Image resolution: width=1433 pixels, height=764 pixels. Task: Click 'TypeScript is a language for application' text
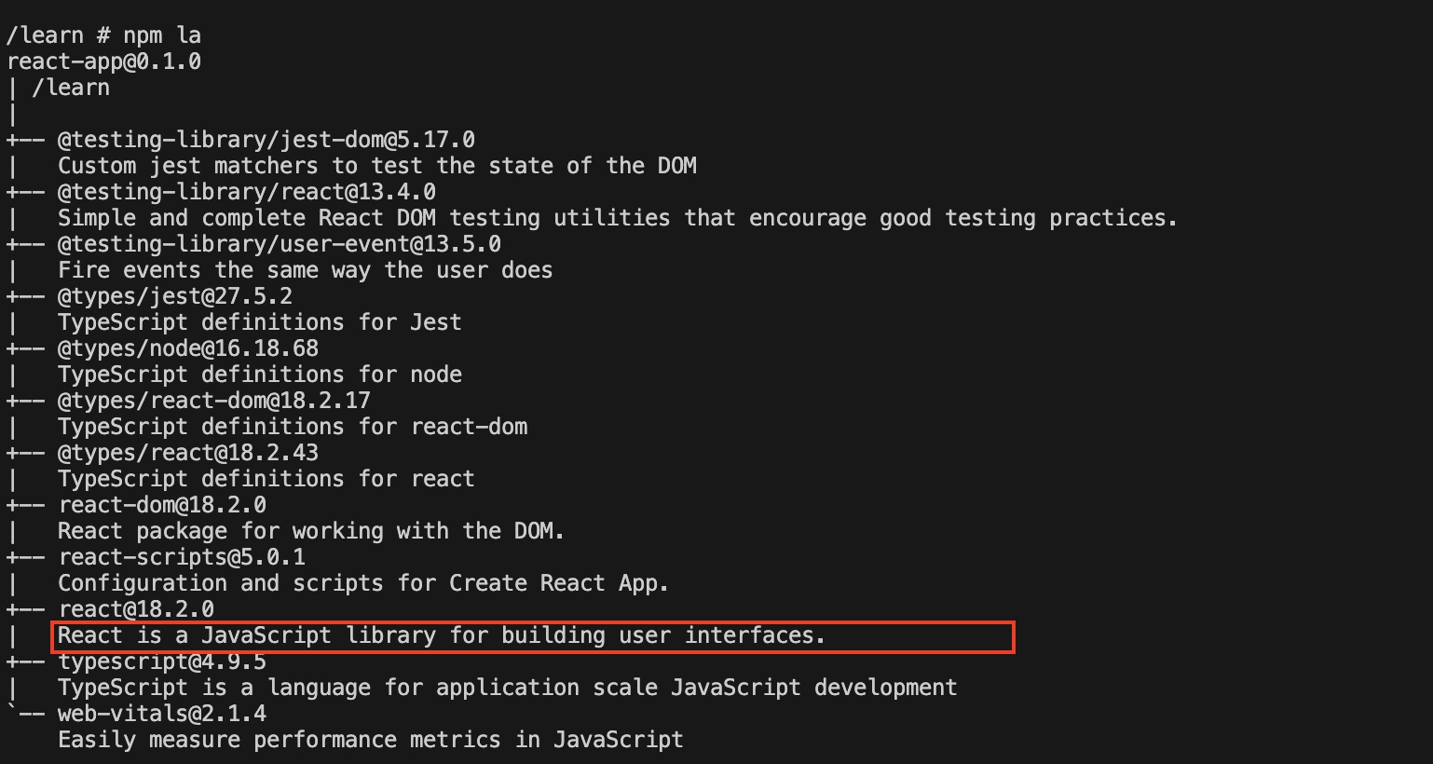(508, 688)
